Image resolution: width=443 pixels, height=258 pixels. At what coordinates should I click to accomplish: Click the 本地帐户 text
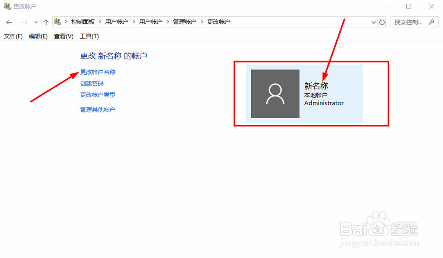coord(315,95)
